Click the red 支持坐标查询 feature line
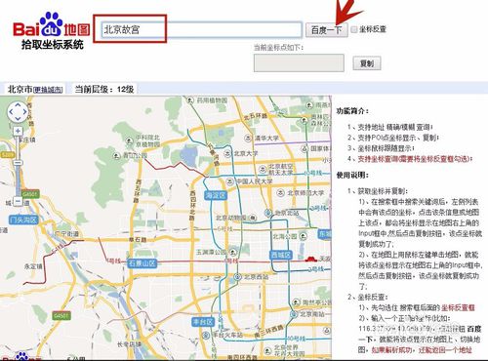This screenshot has width=488, height=361. [x=415, y=159]
